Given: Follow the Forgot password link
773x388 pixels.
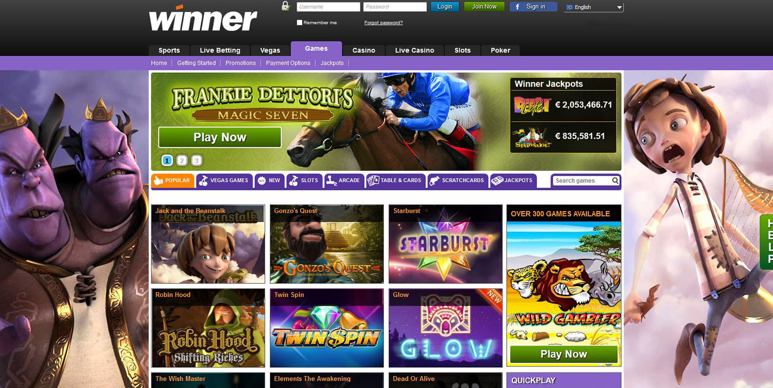Looking at the screenshot, I should click(x=383, y=22).
